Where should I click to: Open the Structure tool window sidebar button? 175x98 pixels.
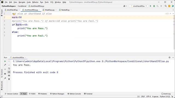(x=2, y=73)
